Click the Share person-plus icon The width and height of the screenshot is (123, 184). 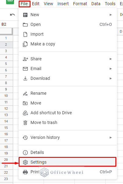(25, 59)
